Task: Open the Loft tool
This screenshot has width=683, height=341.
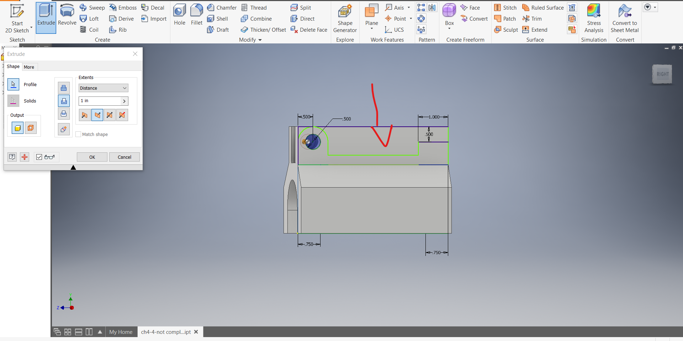Action: [89, 19]
